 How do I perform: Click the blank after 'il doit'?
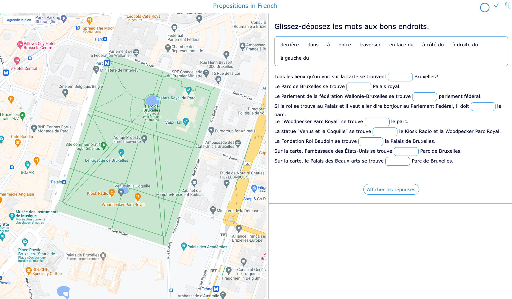point(483,107)
